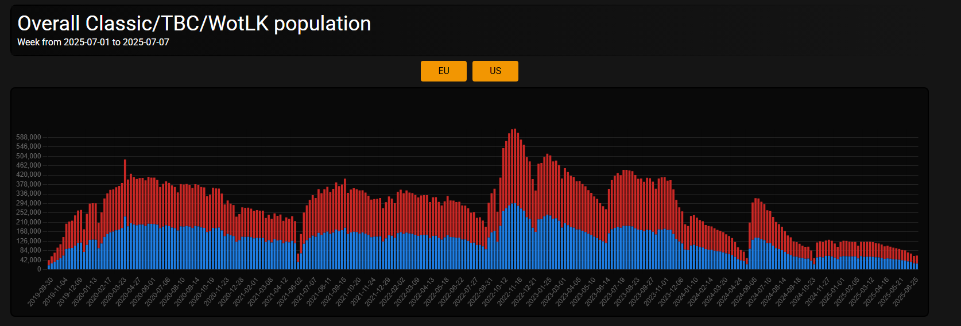Image resolution: width=961 pixels, height=326 pixels.
Task: Click the last bar at the chart's right end
Action: (917, 262)
